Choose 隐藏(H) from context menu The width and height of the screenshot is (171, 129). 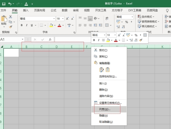109,116
